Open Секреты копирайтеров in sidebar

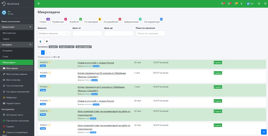17,133
